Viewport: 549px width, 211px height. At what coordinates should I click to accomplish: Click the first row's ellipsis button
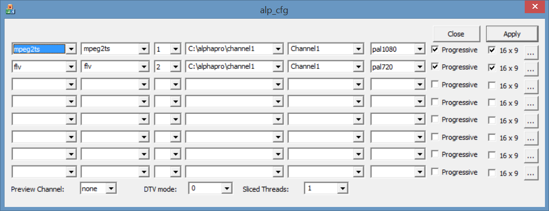coord(530,52)
